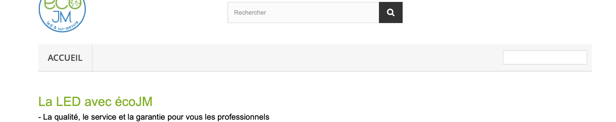Select the ACCUEIL menu item
This screenshot has width=616, height=122.
(65, 58)
